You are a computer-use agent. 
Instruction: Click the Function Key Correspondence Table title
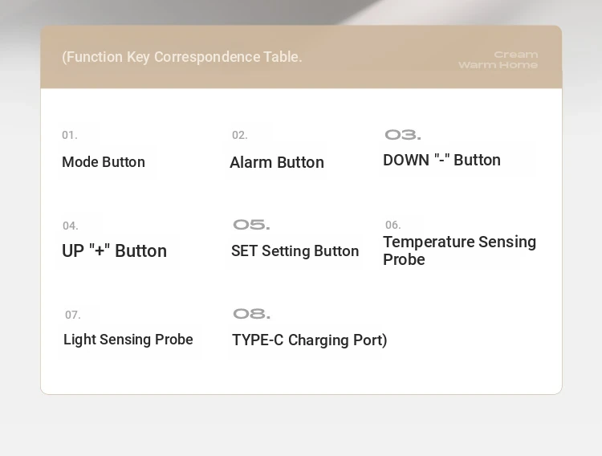[x=182, y=57]
